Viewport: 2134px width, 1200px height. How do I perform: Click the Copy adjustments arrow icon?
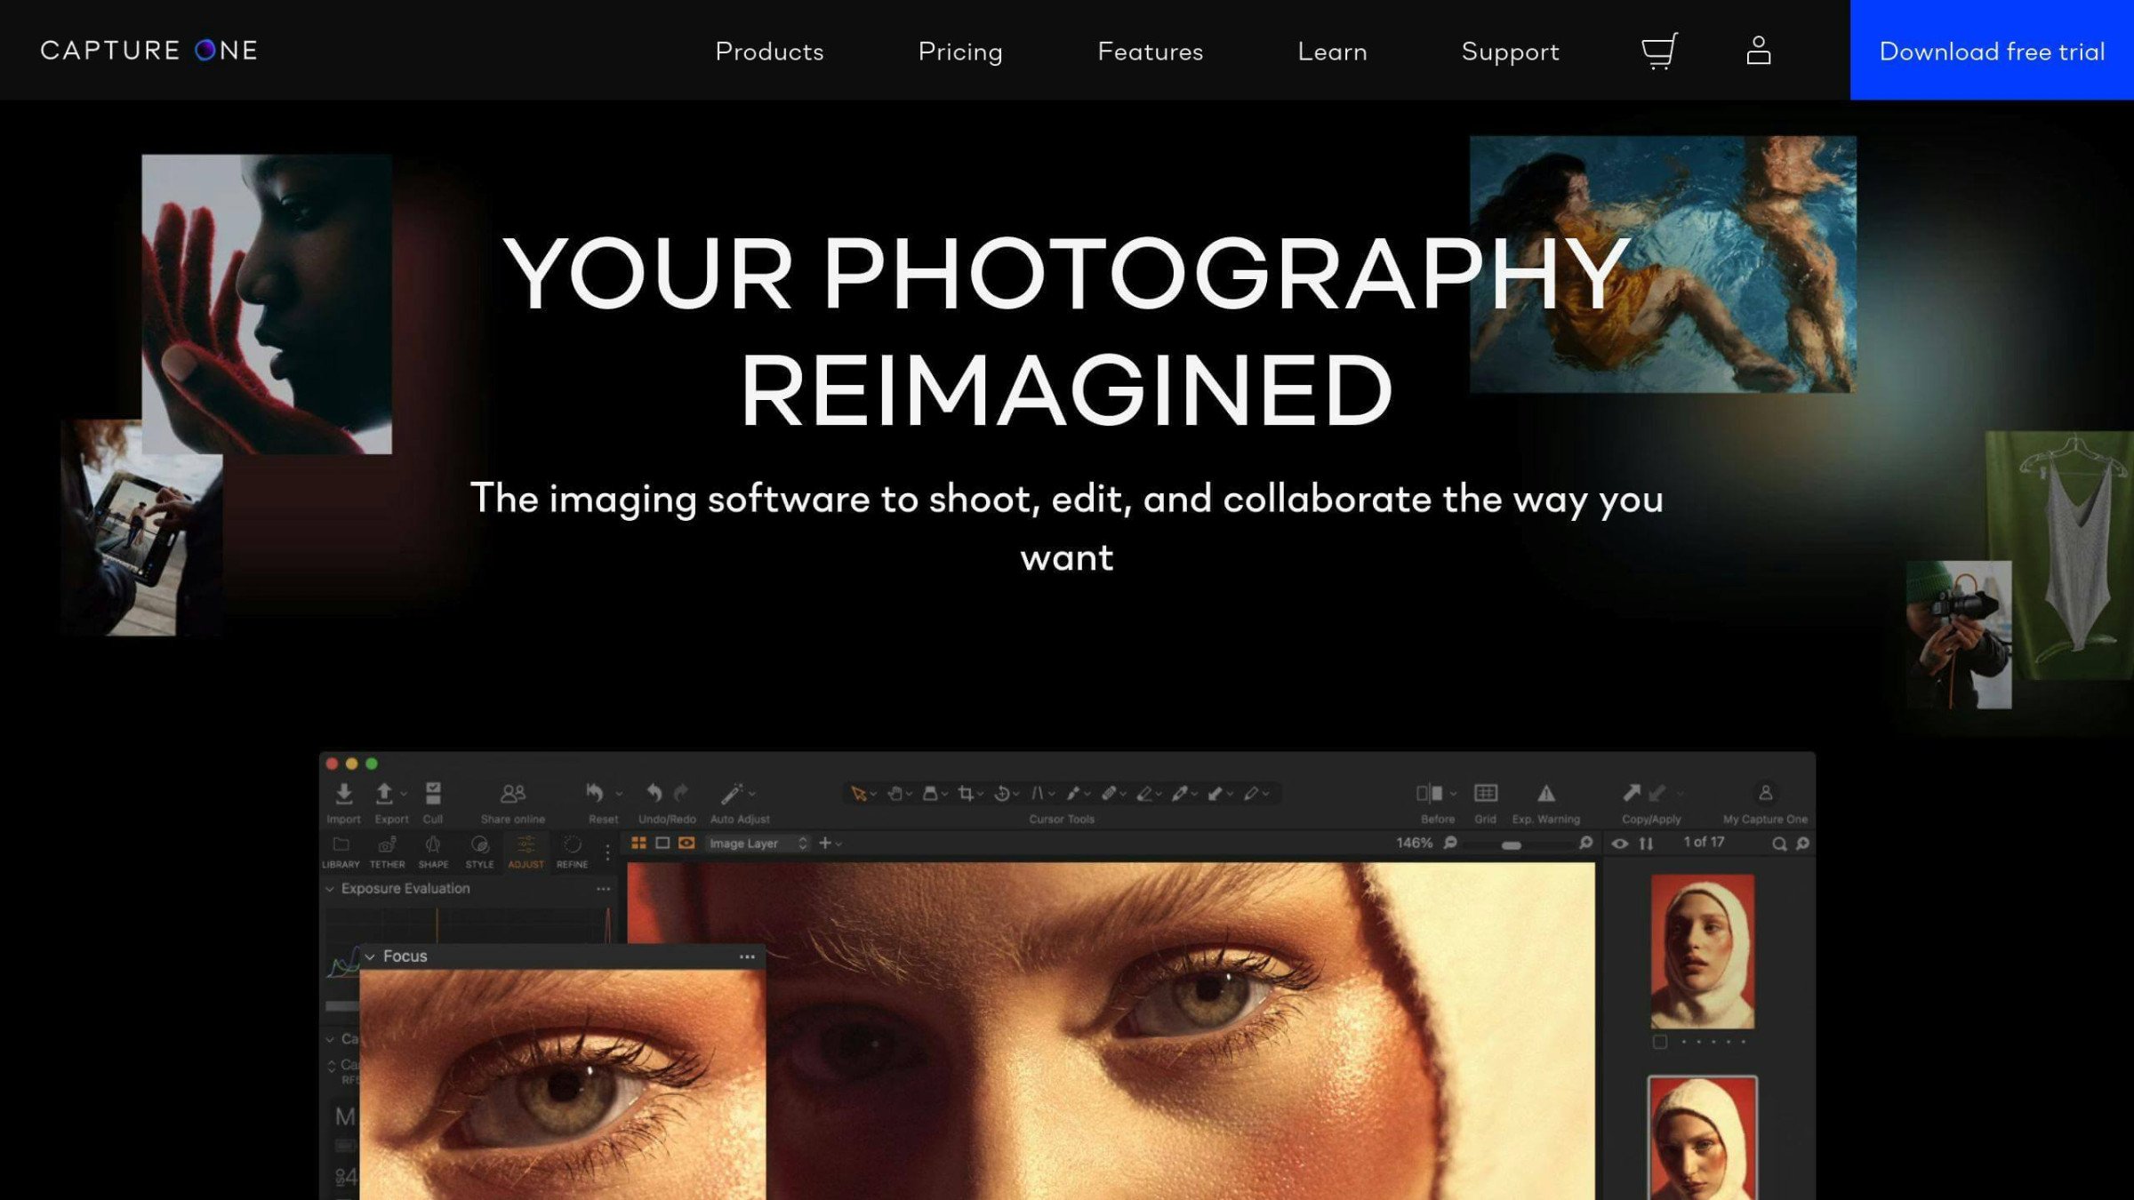(1632, 793)
